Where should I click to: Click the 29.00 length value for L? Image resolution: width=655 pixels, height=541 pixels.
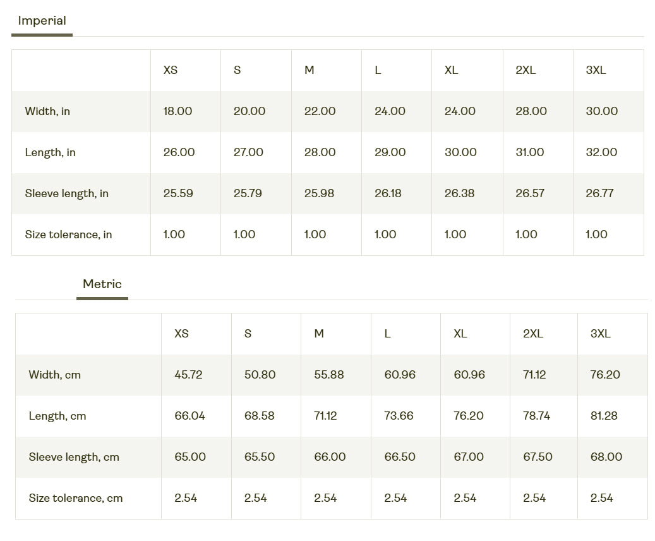click(x=390, y=152)
